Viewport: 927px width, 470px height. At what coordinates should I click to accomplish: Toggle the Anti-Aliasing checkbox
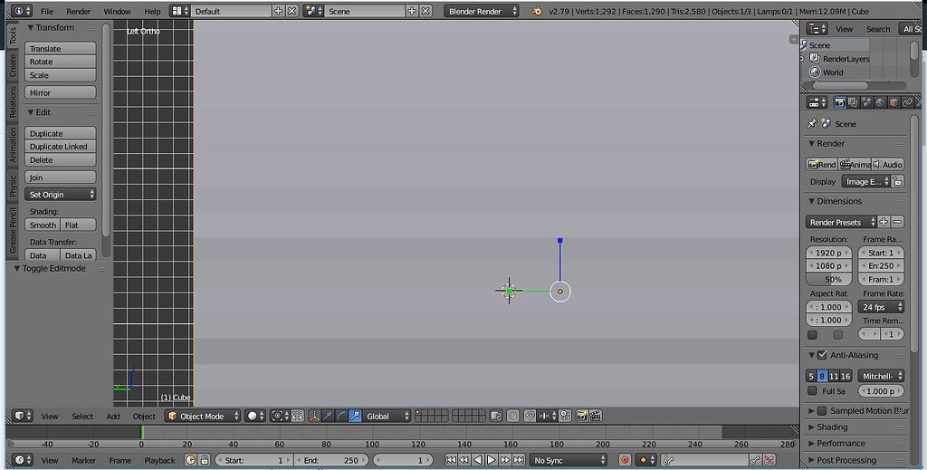[x=822, y=355]
